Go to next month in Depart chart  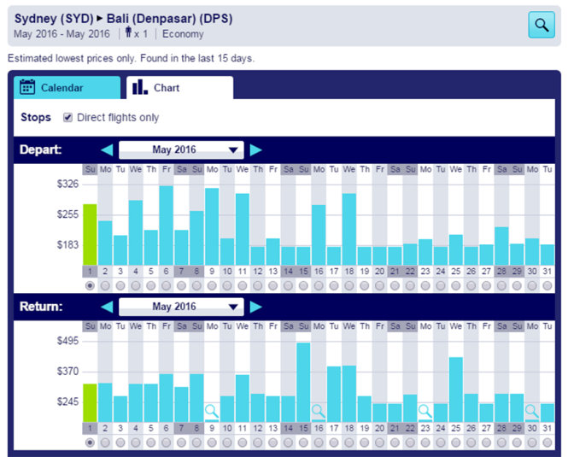coord(255,149)
